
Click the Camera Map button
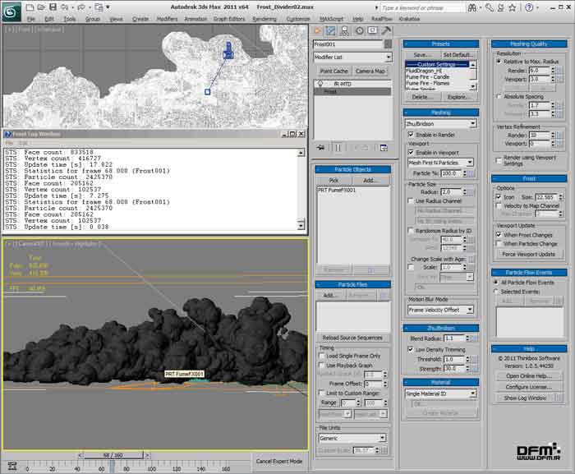pos(370,71)
